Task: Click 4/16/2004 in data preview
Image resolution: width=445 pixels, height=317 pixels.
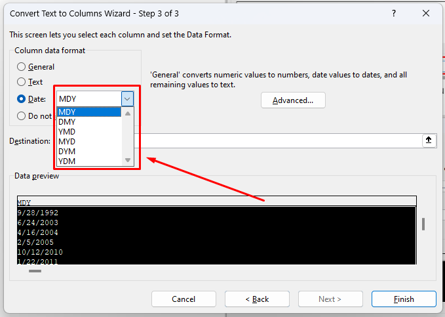Action: coord(38,232)
